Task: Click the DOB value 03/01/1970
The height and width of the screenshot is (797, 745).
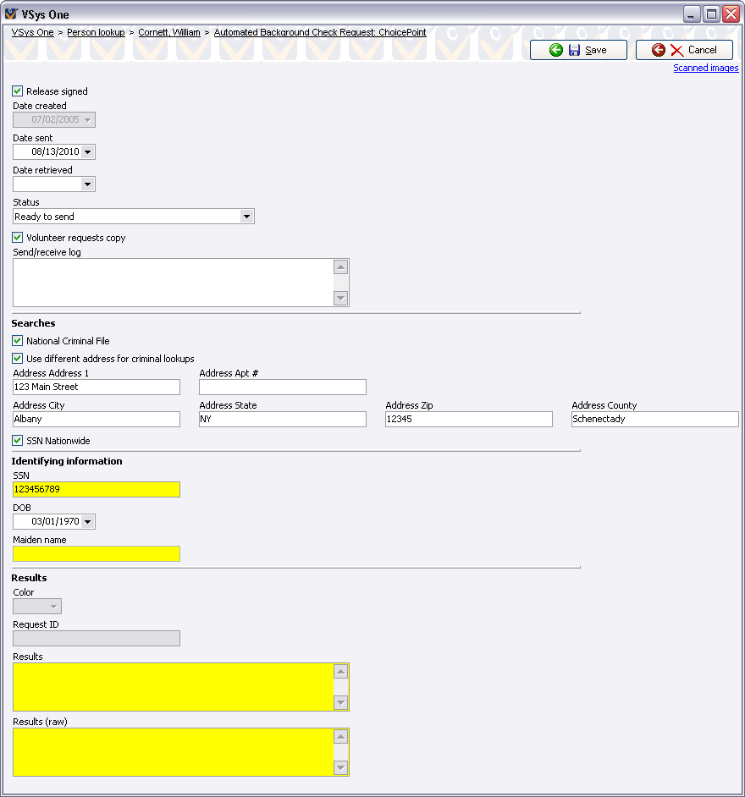Action: click(x=55, y=521)
